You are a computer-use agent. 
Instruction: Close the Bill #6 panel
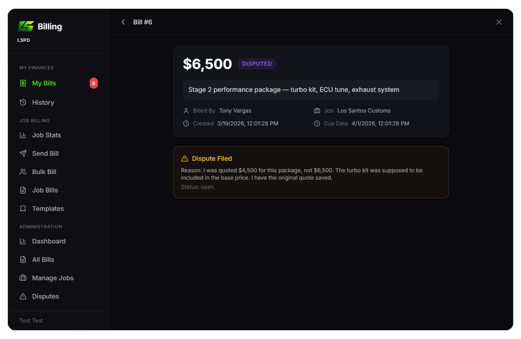pos(499,22)
